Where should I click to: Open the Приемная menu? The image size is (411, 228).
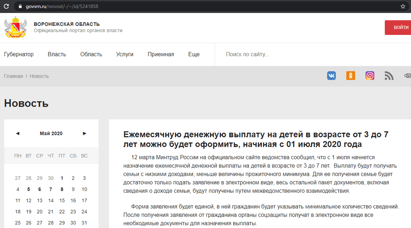click(161, 54)
